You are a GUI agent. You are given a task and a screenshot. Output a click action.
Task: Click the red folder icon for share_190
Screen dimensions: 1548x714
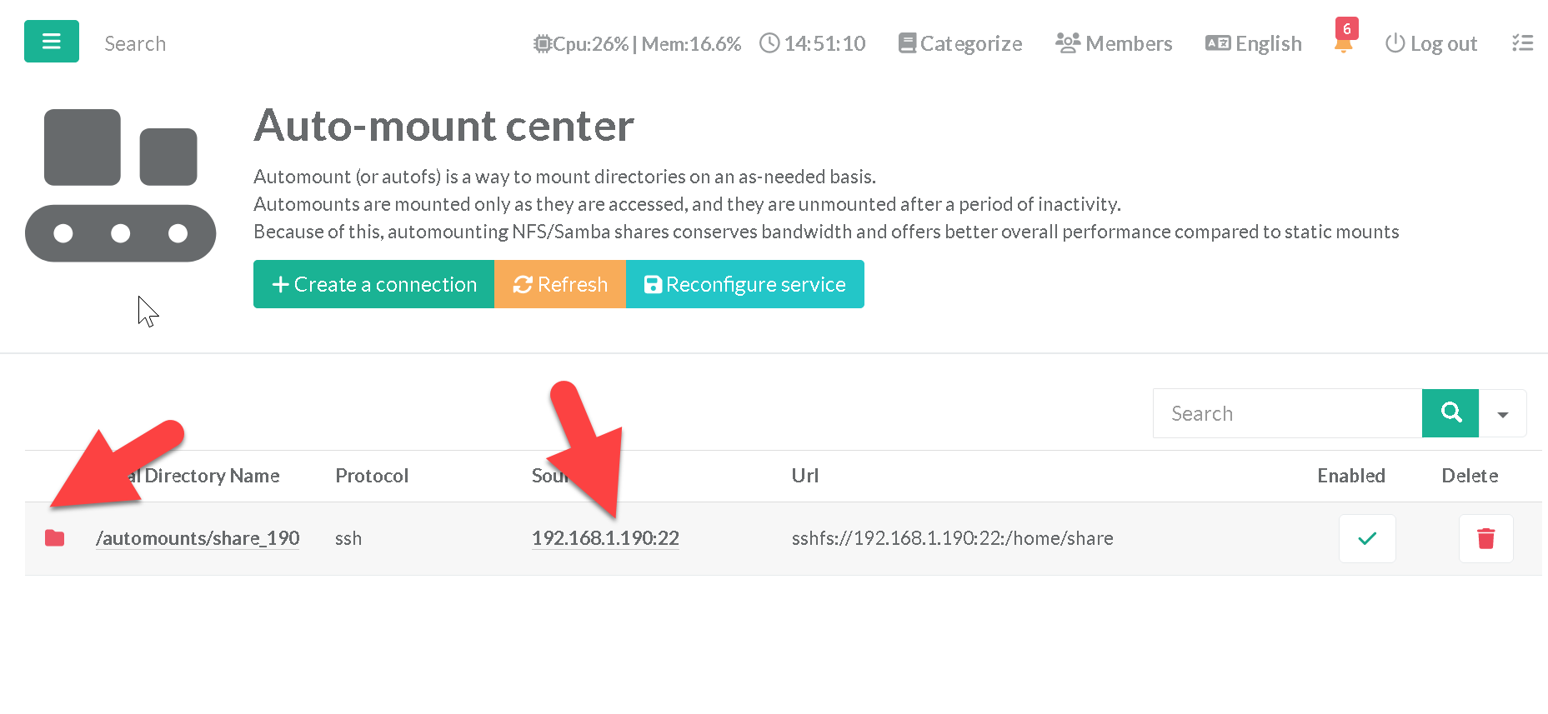point(55,538)
